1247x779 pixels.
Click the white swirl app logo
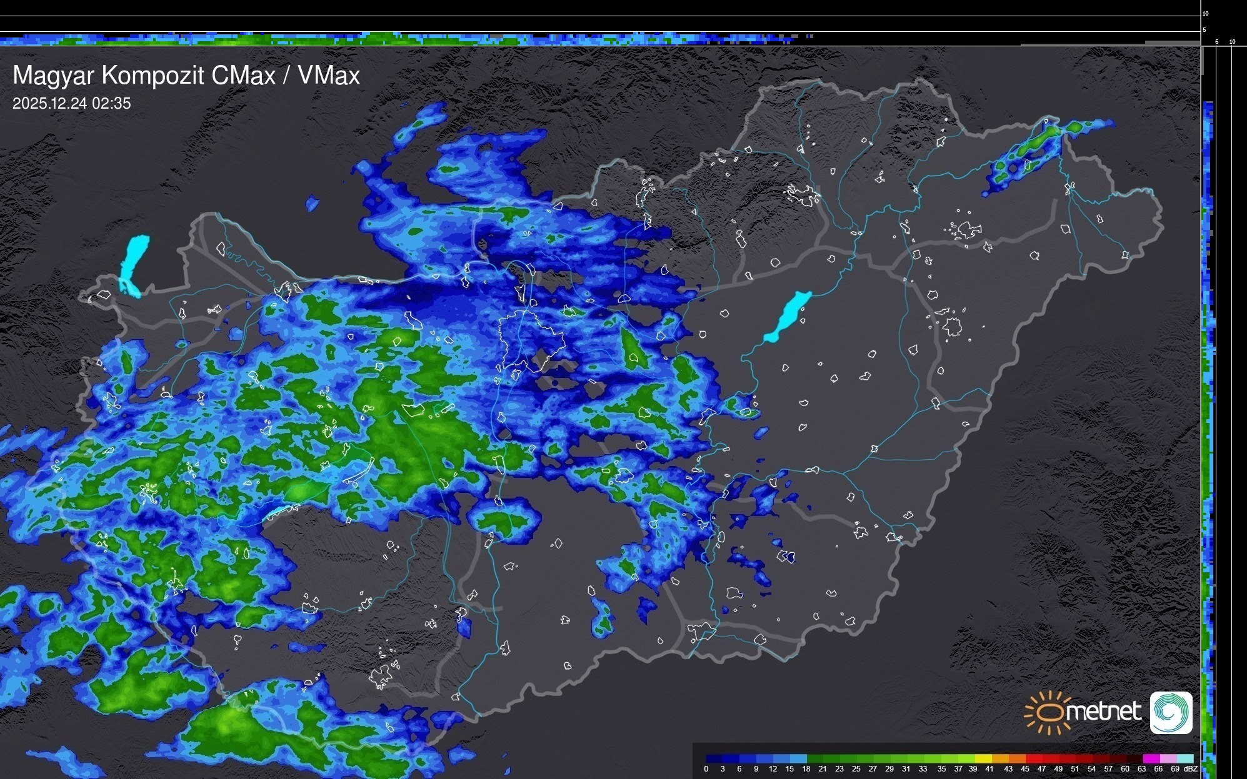(1171, 713)
